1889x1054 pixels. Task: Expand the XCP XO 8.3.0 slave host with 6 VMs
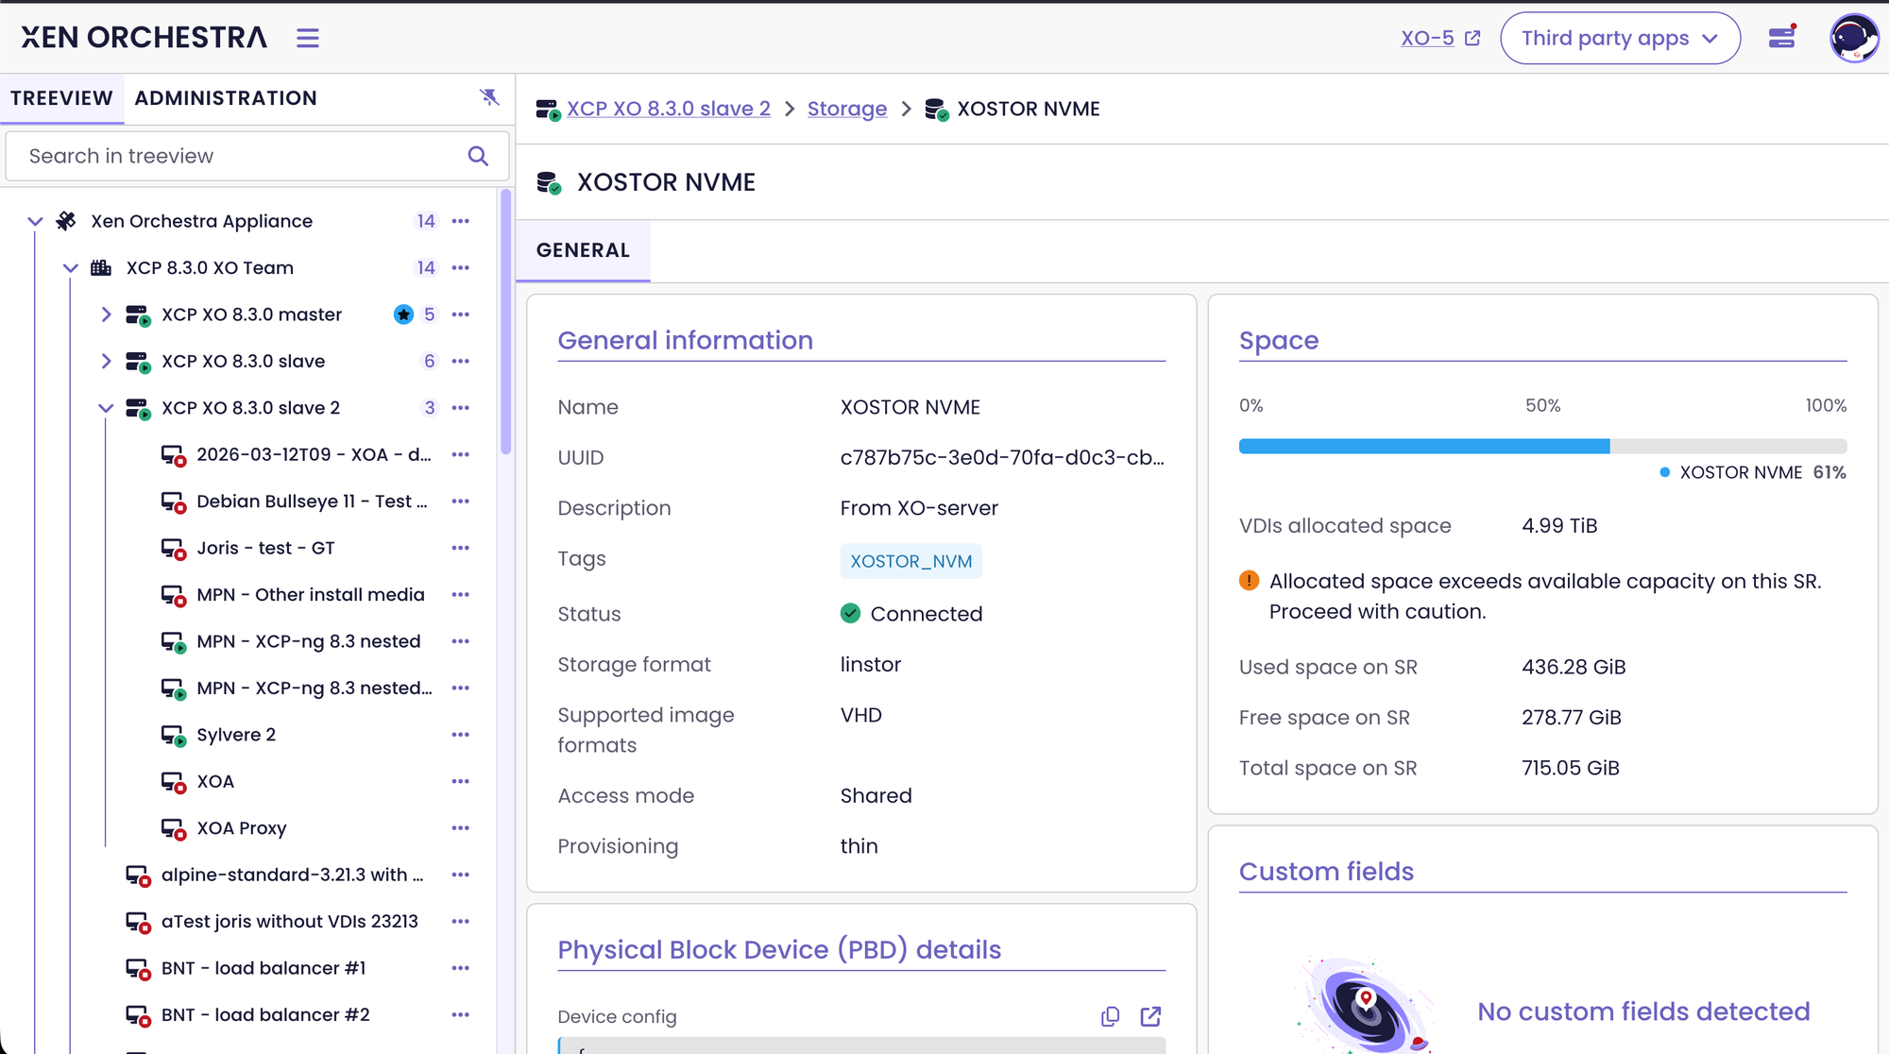point(106,362)
